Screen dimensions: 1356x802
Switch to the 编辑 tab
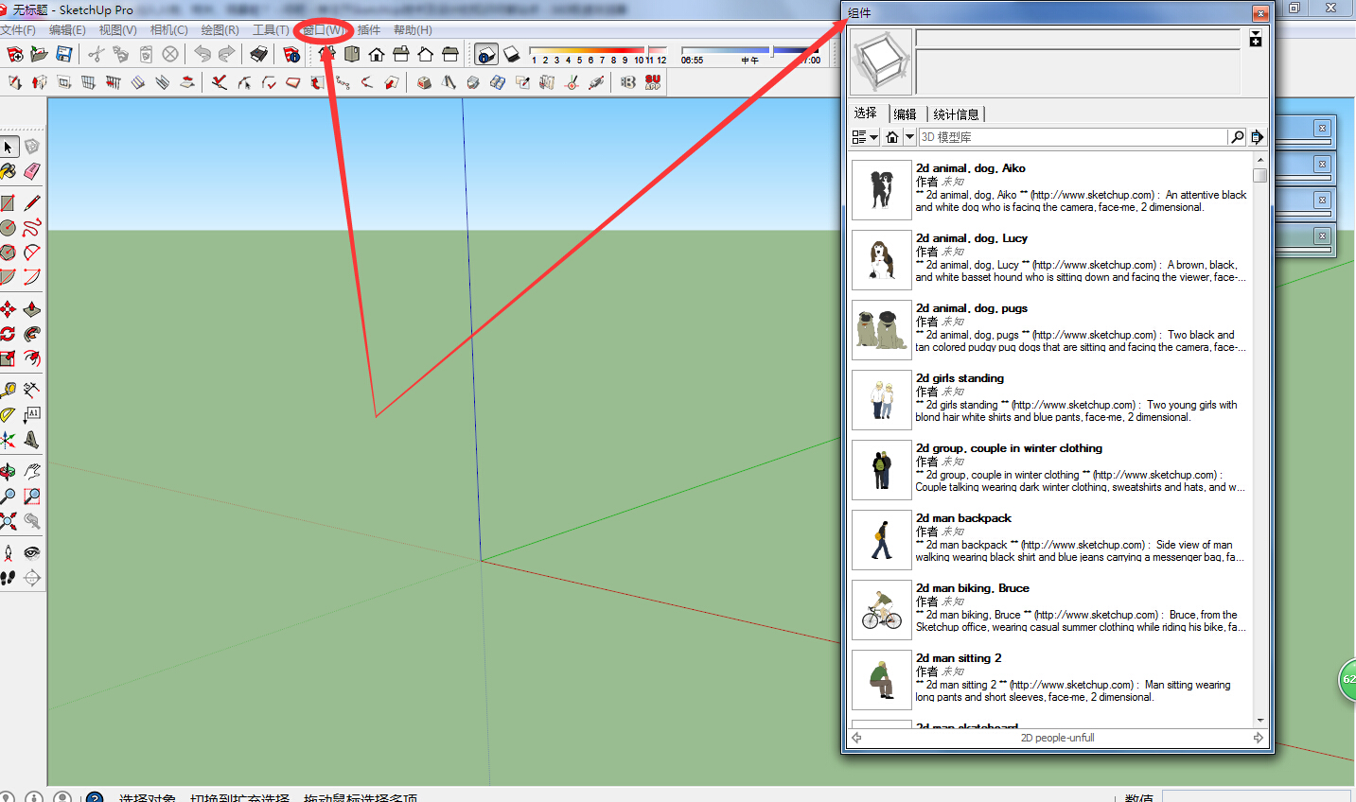[x=905, y=114]
